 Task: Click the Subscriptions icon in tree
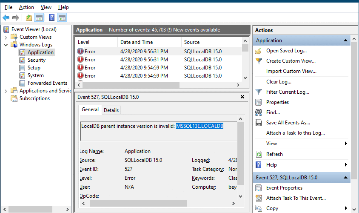click(x=14, y=98)
